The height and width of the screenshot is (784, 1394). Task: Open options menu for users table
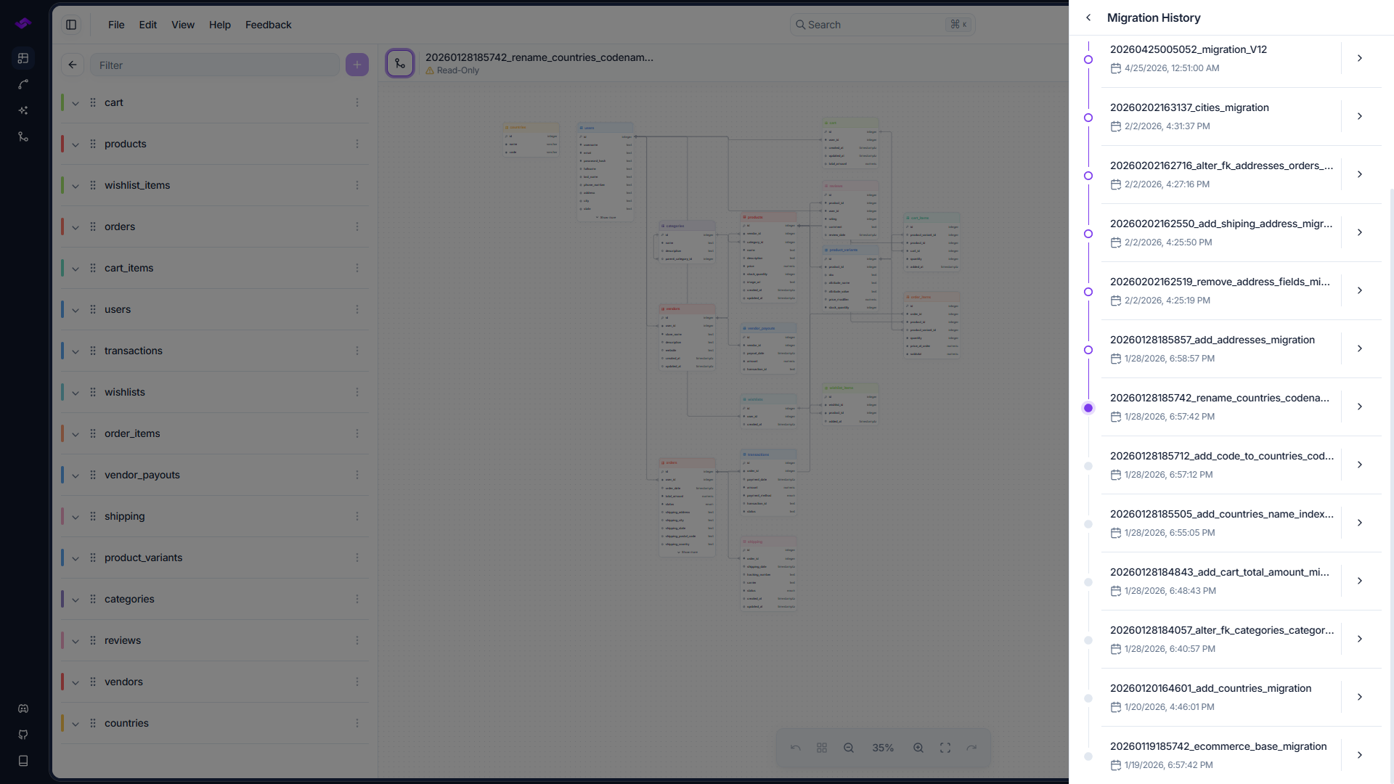[357, 309]
